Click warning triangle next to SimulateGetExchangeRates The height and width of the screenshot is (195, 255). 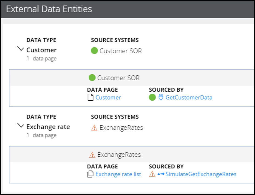(152, 174)
